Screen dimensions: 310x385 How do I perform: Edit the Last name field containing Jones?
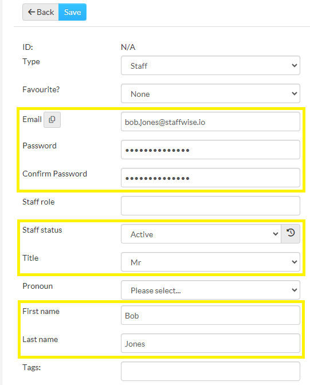(210, 343)
